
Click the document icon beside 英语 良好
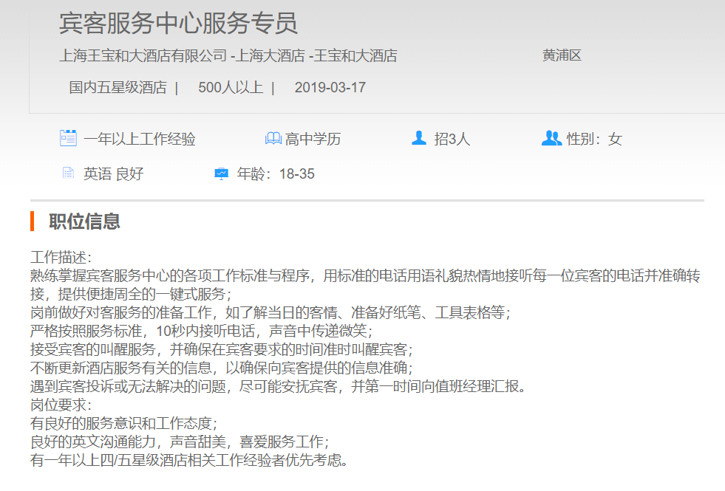pos(68,174)
